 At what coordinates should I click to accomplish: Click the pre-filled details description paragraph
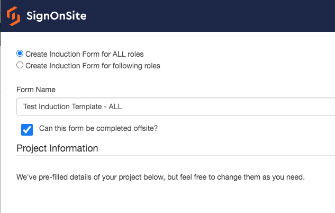click(160, 177)
